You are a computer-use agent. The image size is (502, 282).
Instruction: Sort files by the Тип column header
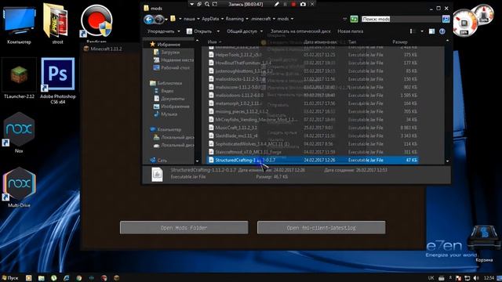coord(352,42)
